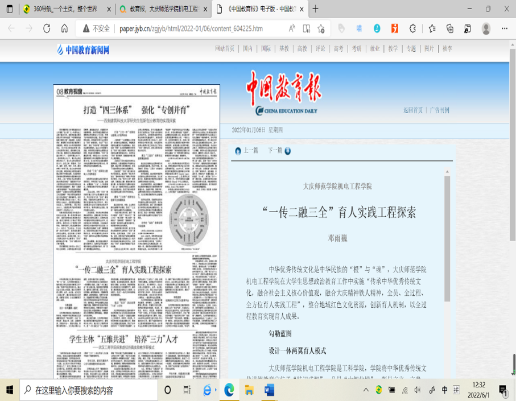Click the blue circular extension icon
The width and height of the screenshot is (516, 401).
[377, 28]
